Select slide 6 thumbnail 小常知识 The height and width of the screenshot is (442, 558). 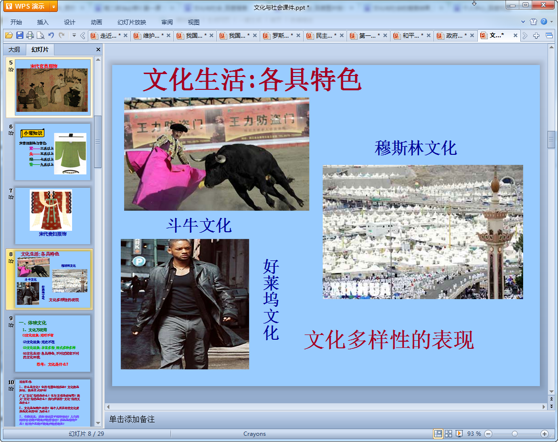point(53,152)
